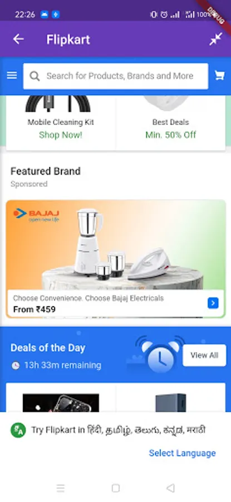Tap the Android back triangle button
The height and width of the screenshot is (502, 231).
[171, 488]
